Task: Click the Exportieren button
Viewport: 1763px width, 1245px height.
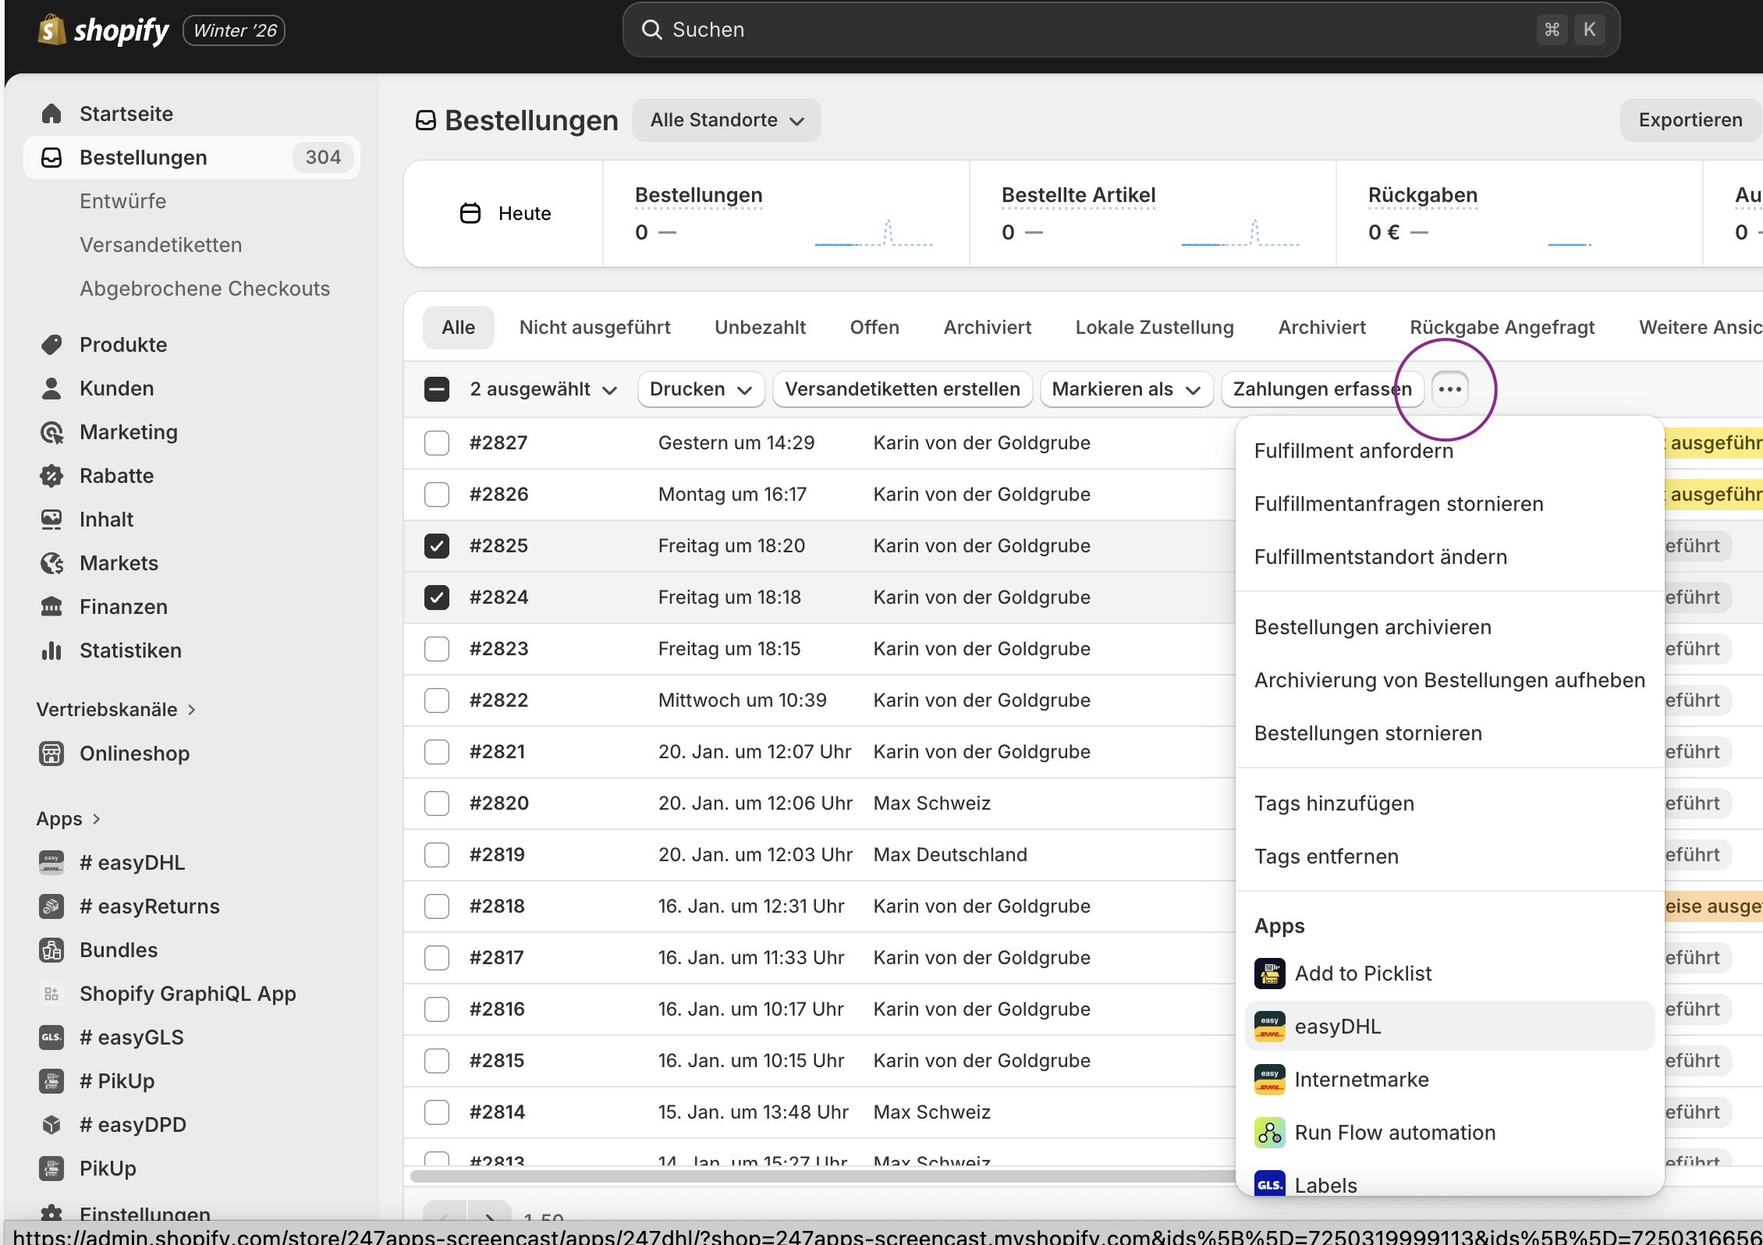Action: pyautogui.click(x=1690, y=120)
